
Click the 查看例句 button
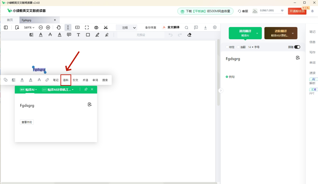pyautogui.click(x=27, y=122)
